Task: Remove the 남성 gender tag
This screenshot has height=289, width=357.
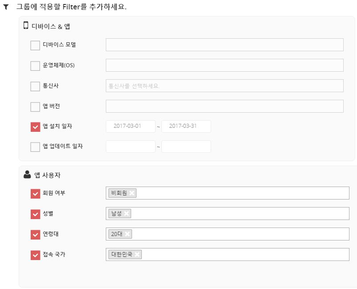Action: (127, 214)
